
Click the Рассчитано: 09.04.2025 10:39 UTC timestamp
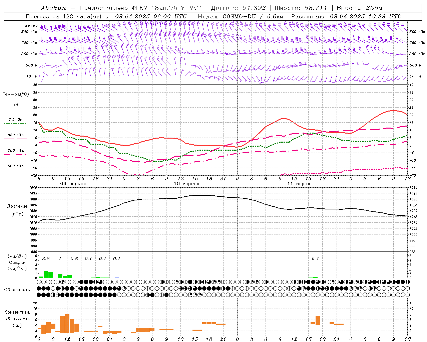(x=346, y=16)
